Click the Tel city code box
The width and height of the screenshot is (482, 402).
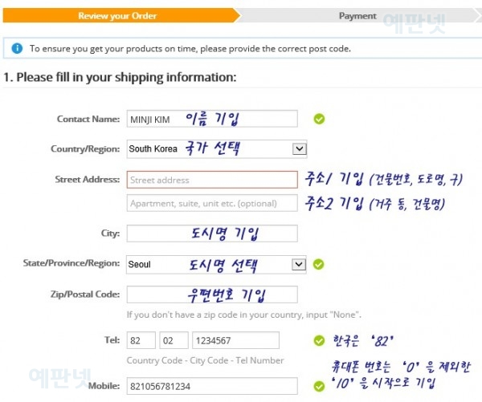click(x=173, y=340)
